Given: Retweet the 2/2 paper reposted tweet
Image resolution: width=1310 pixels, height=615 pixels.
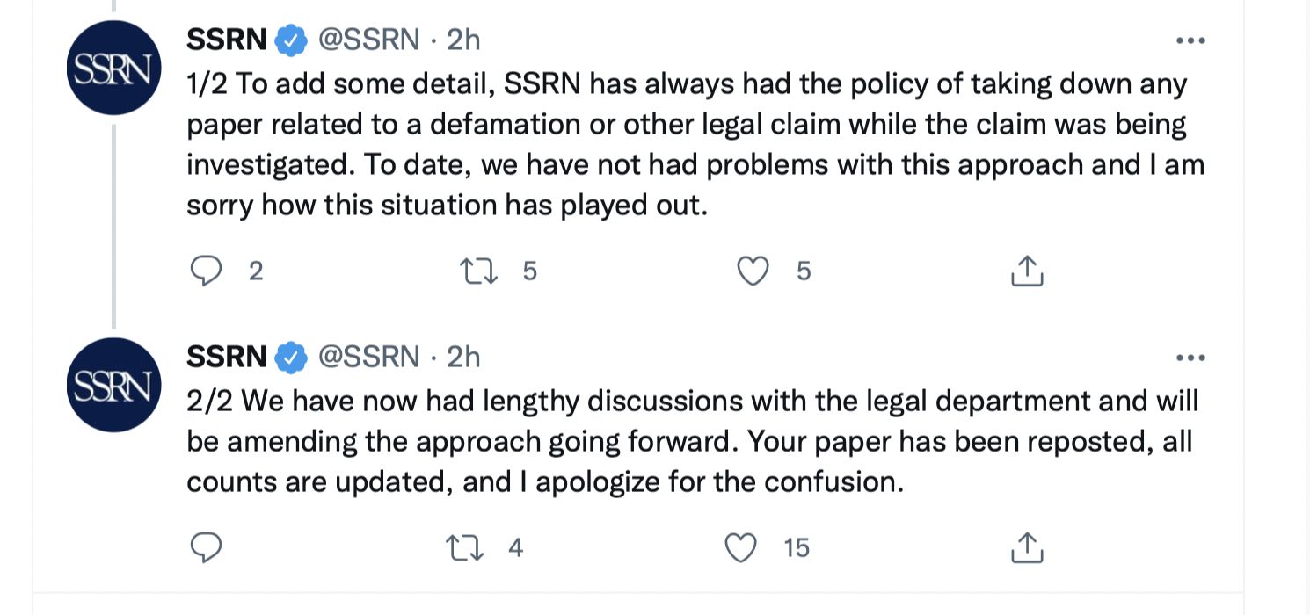Looking at the screenshot, I should (x=466, y=547).
